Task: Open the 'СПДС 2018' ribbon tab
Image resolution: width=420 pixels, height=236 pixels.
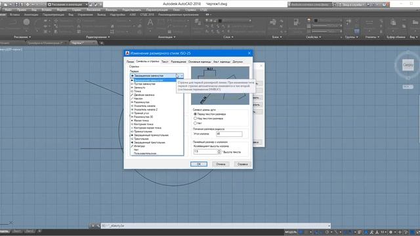Action: point(147,14)
